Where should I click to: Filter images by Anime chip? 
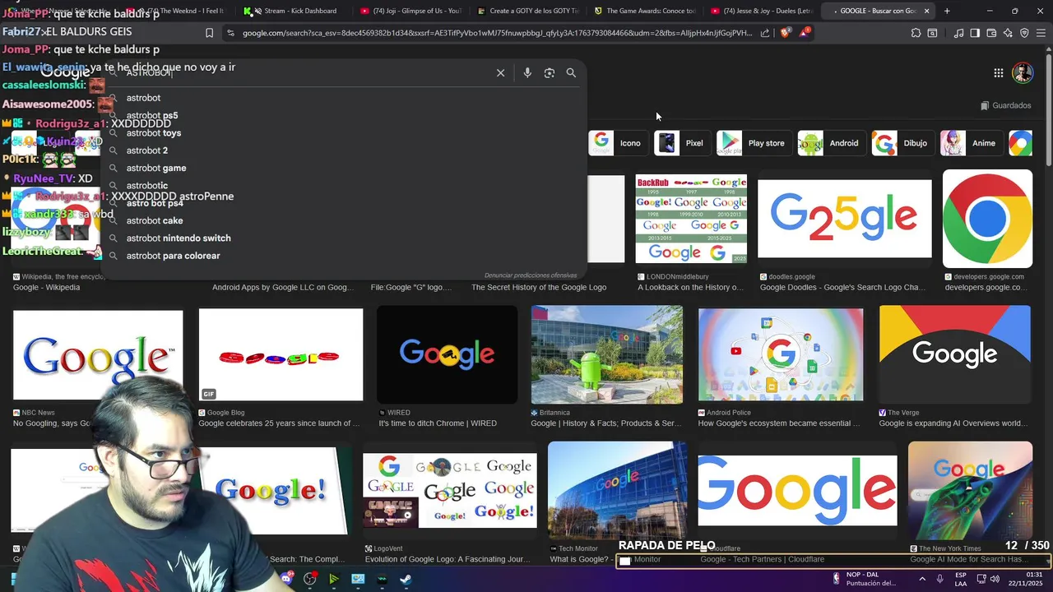(971, 143)
